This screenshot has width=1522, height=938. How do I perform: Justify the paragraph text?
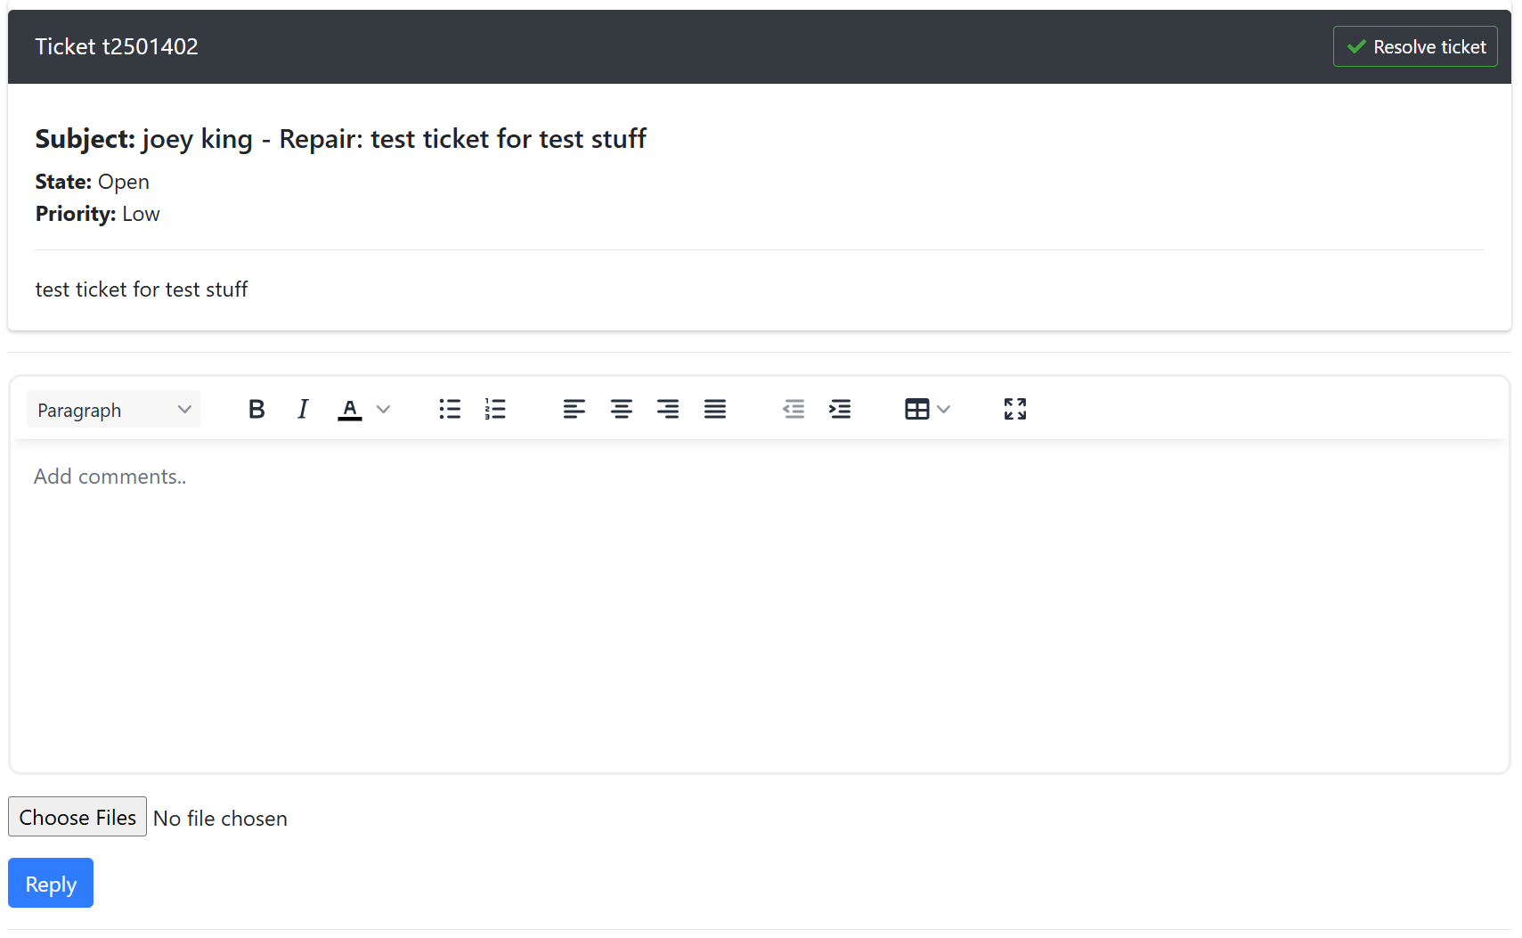[715, 409]
